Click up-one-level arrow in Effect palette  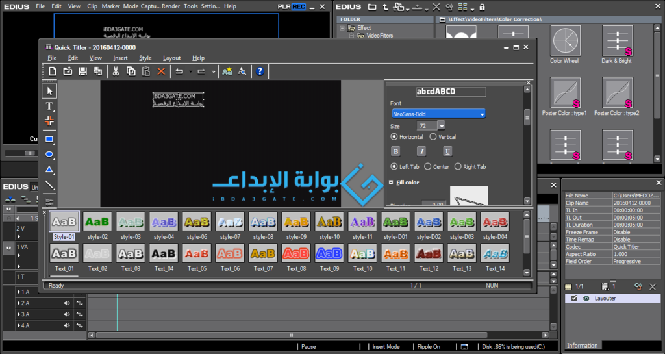pyautogui.click(x=385, y=6)
